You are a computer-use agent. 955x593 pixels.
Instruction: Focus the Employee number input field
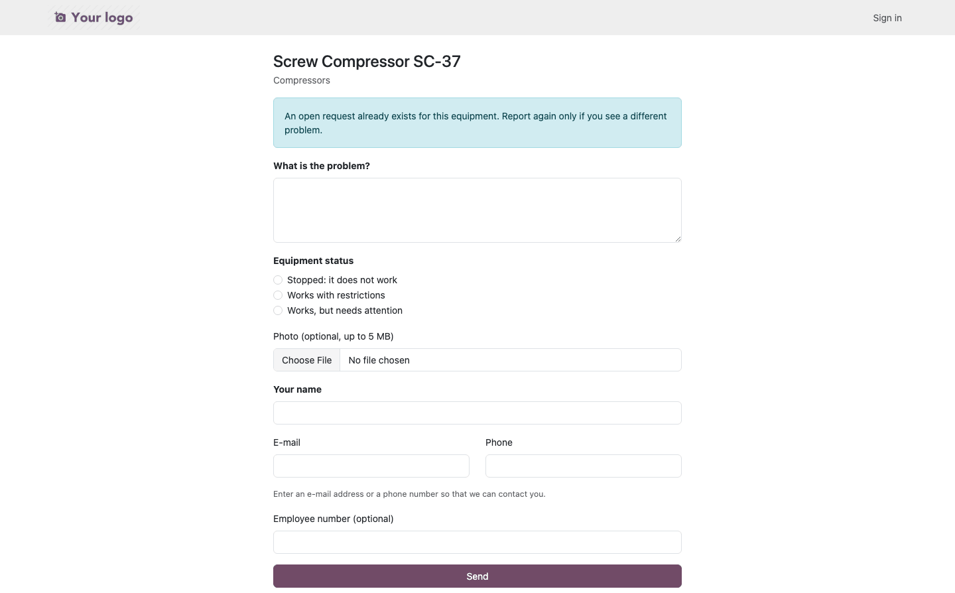[477, 542]
